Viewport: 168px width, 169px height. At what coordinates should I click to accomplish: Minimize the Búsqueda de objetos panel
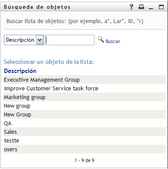click(x=151, y=8)
